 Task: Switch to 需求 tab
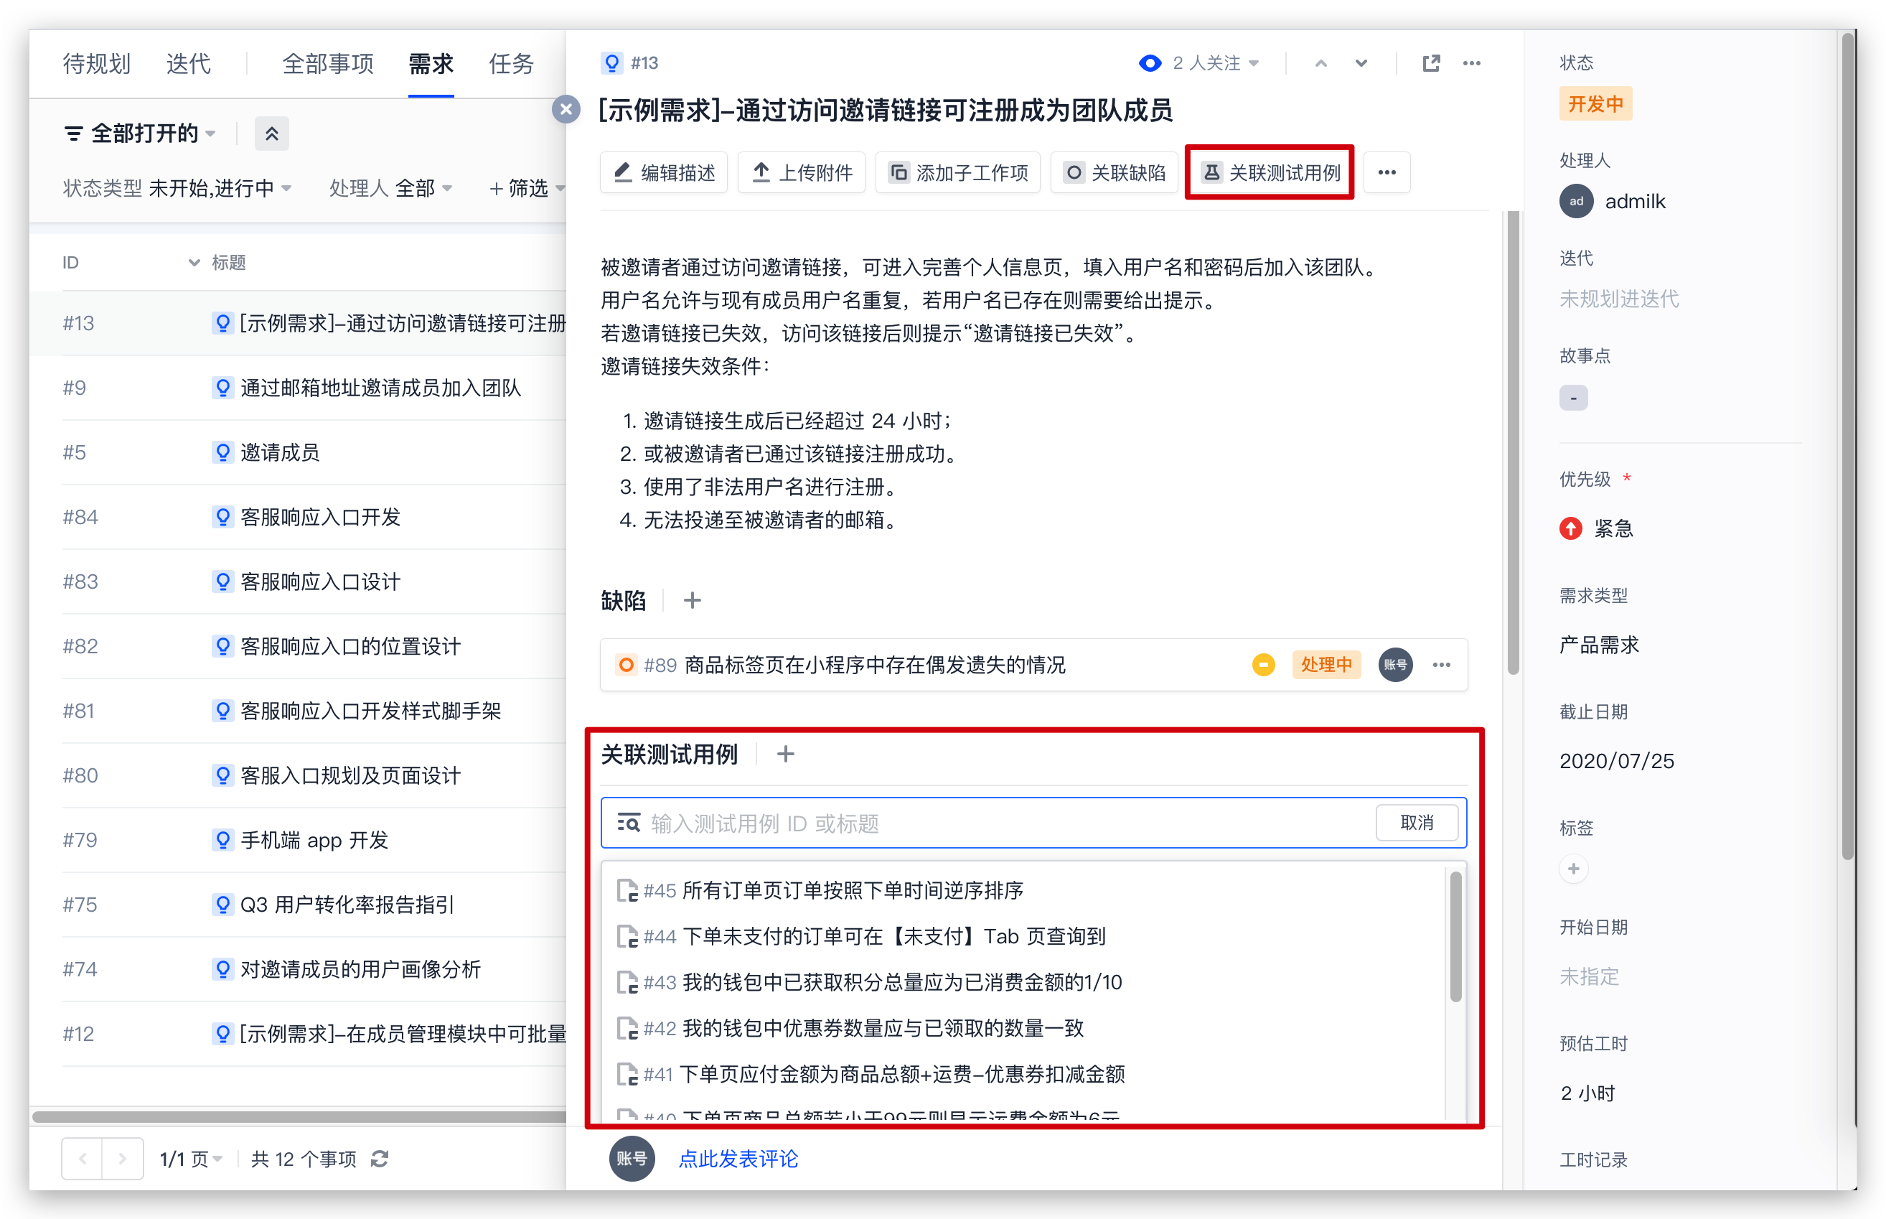(431, 63)
